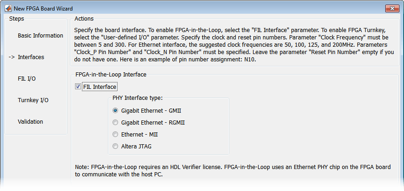
Task: Pick the Ethernet - MII interface type
Action: (115, 135)
